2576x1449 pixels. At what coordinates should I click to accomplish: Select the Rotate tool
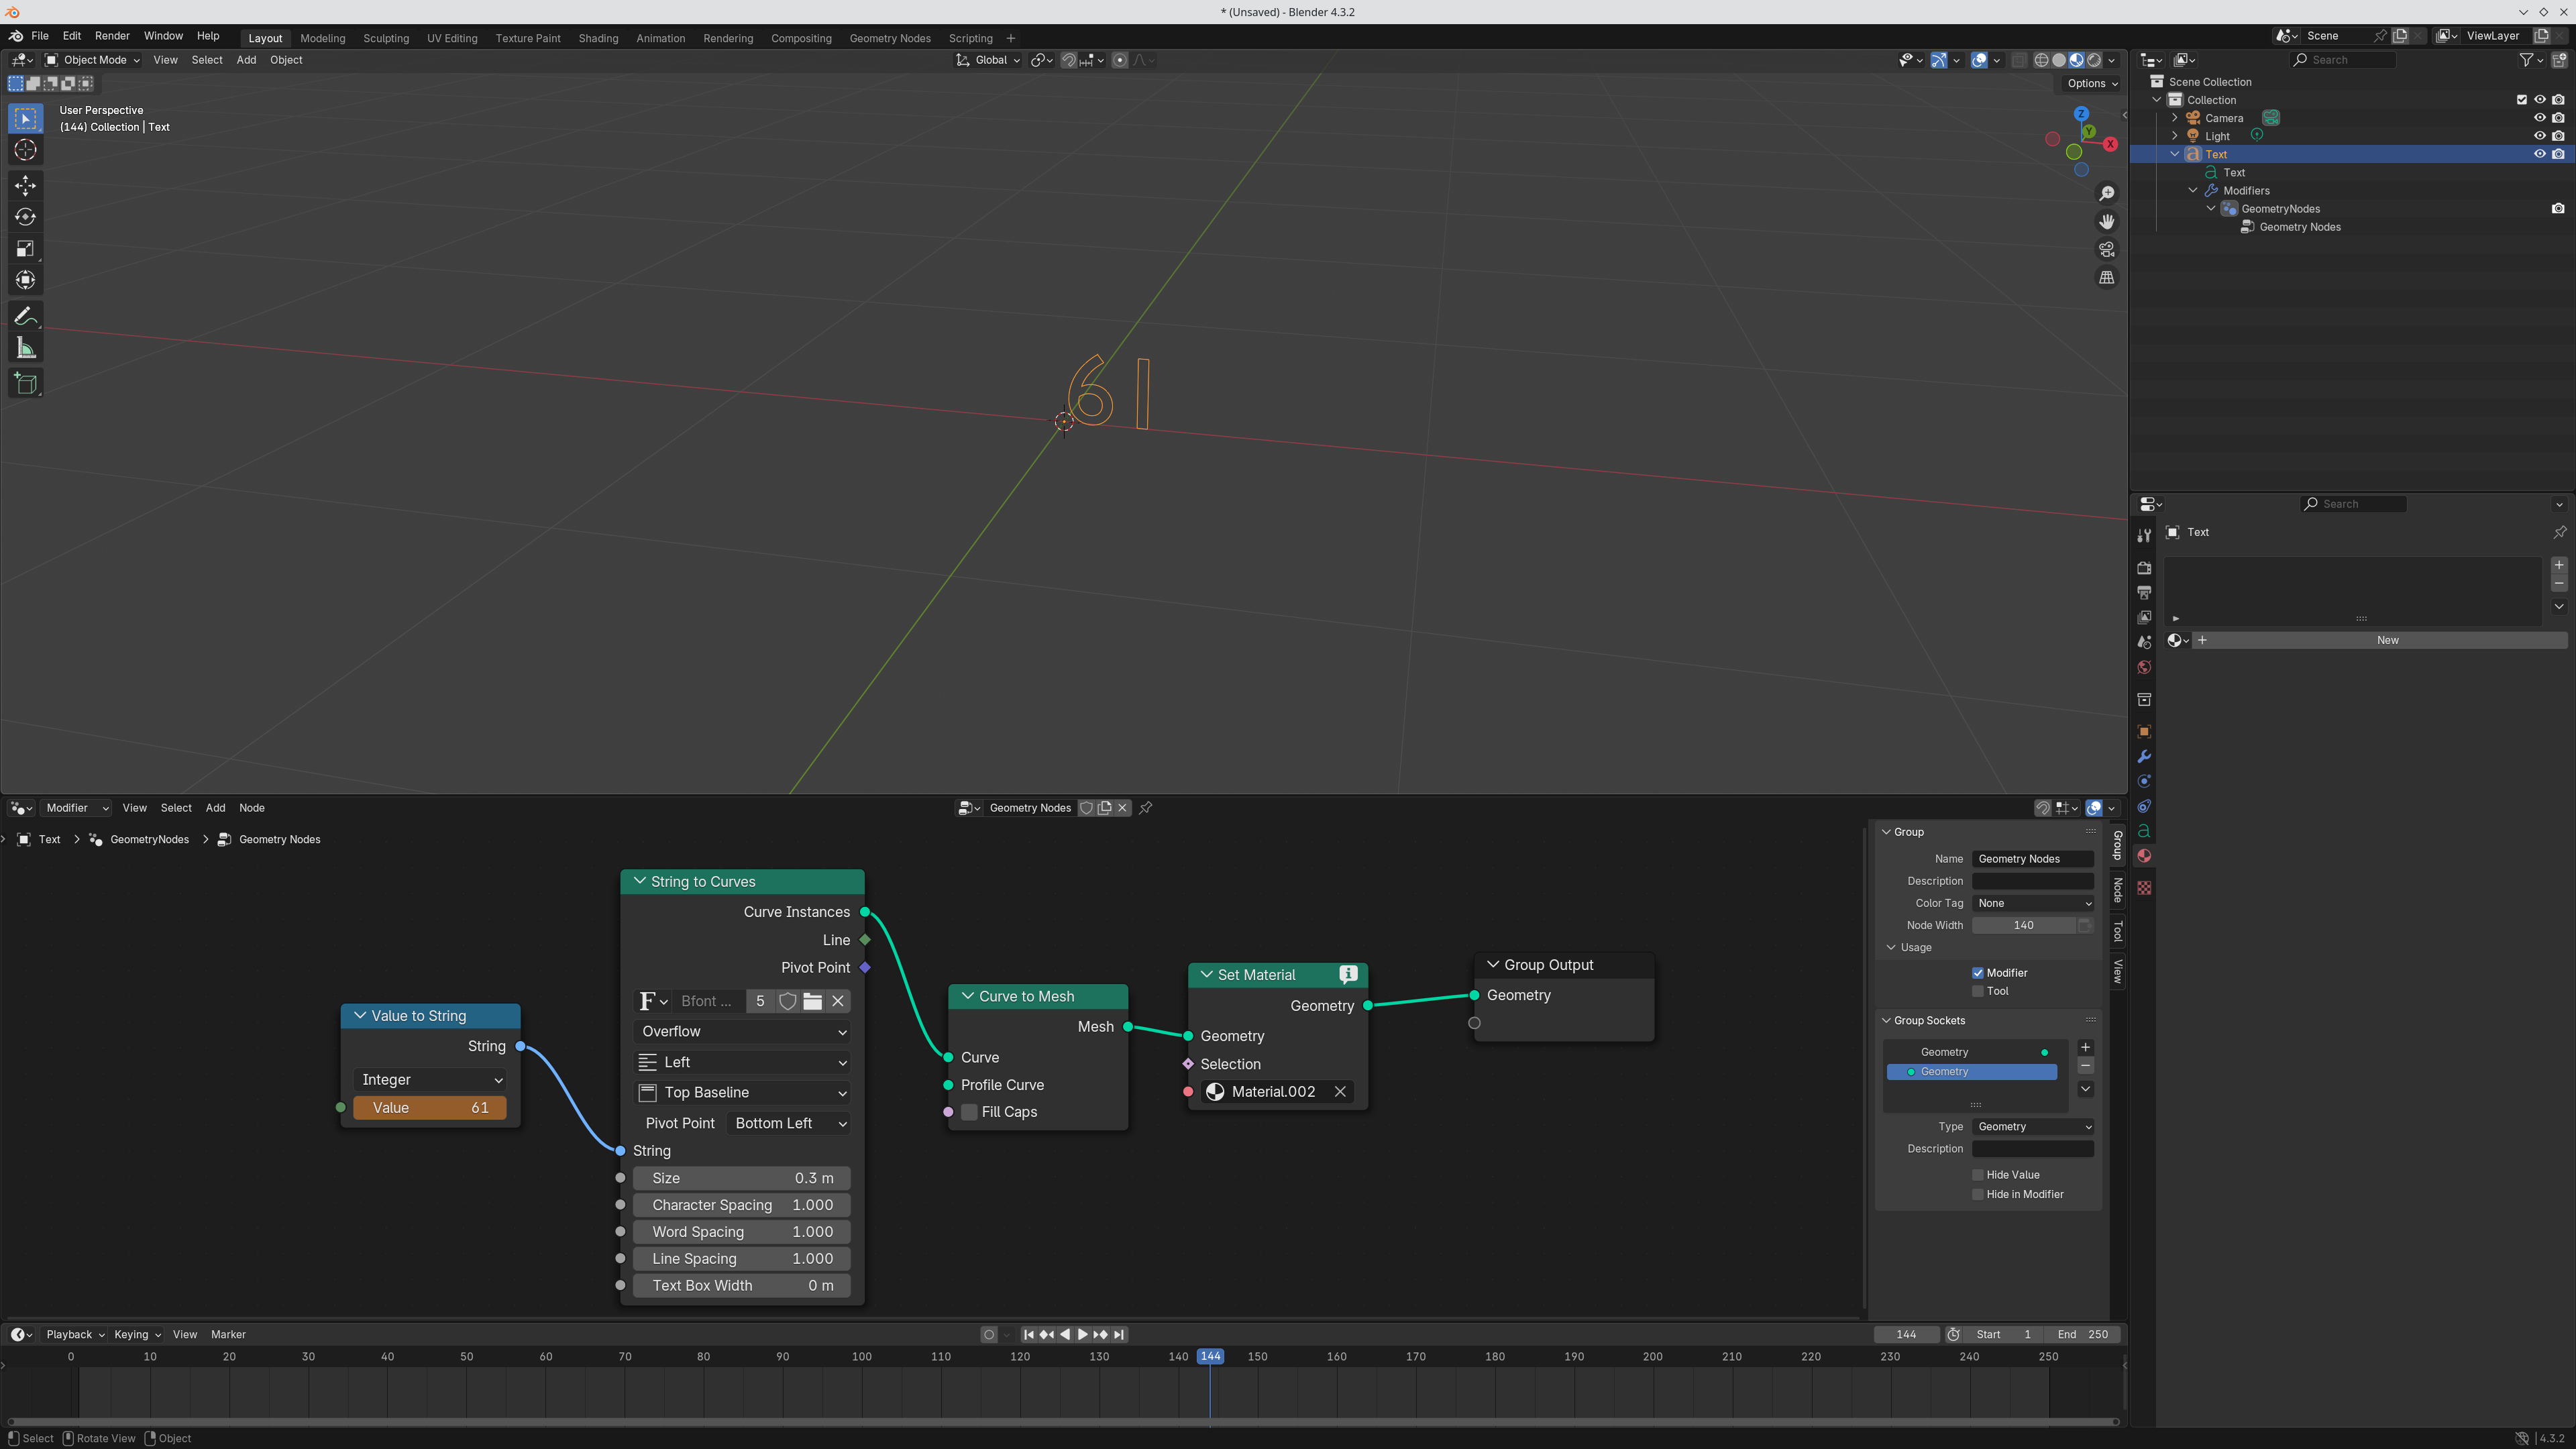pyautogui.click(x=25, y=217)
